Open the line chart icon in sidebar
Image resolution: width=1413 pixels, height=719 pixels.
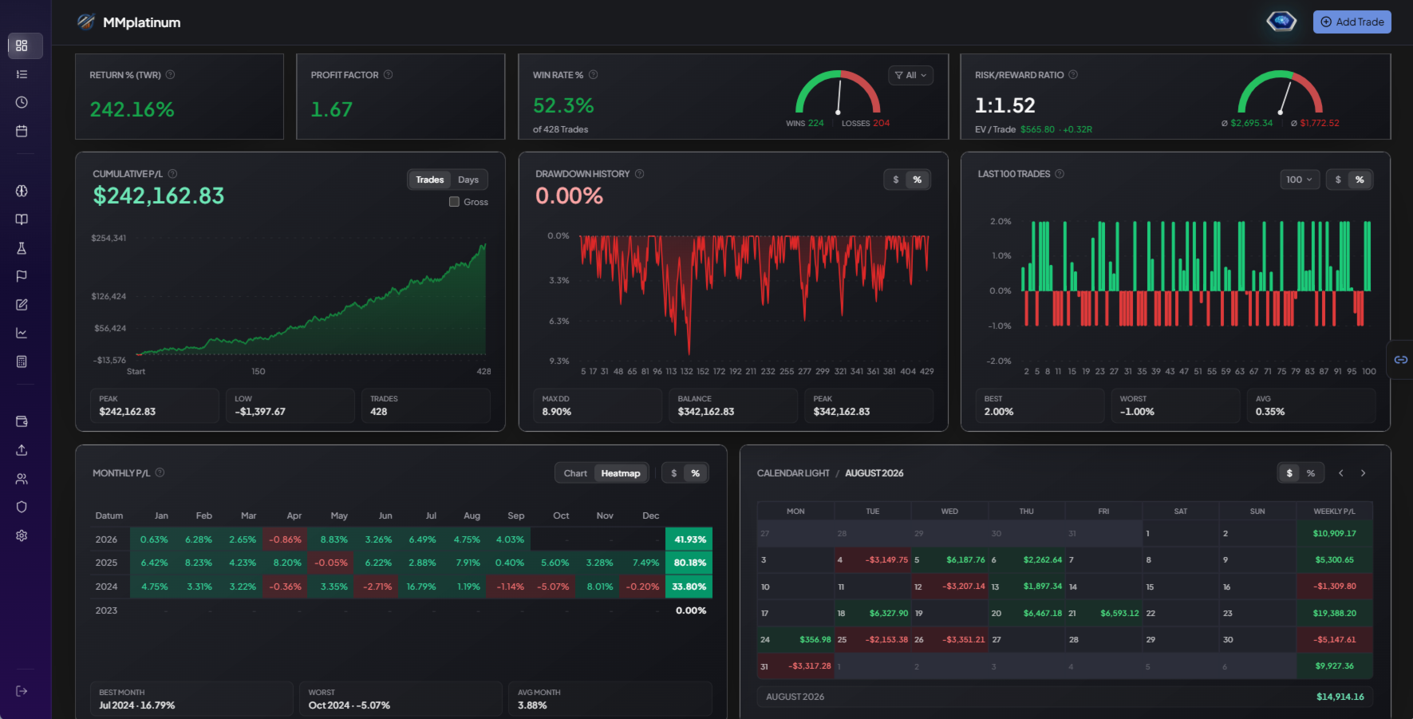pyautogui.click(x=22, y=333)
